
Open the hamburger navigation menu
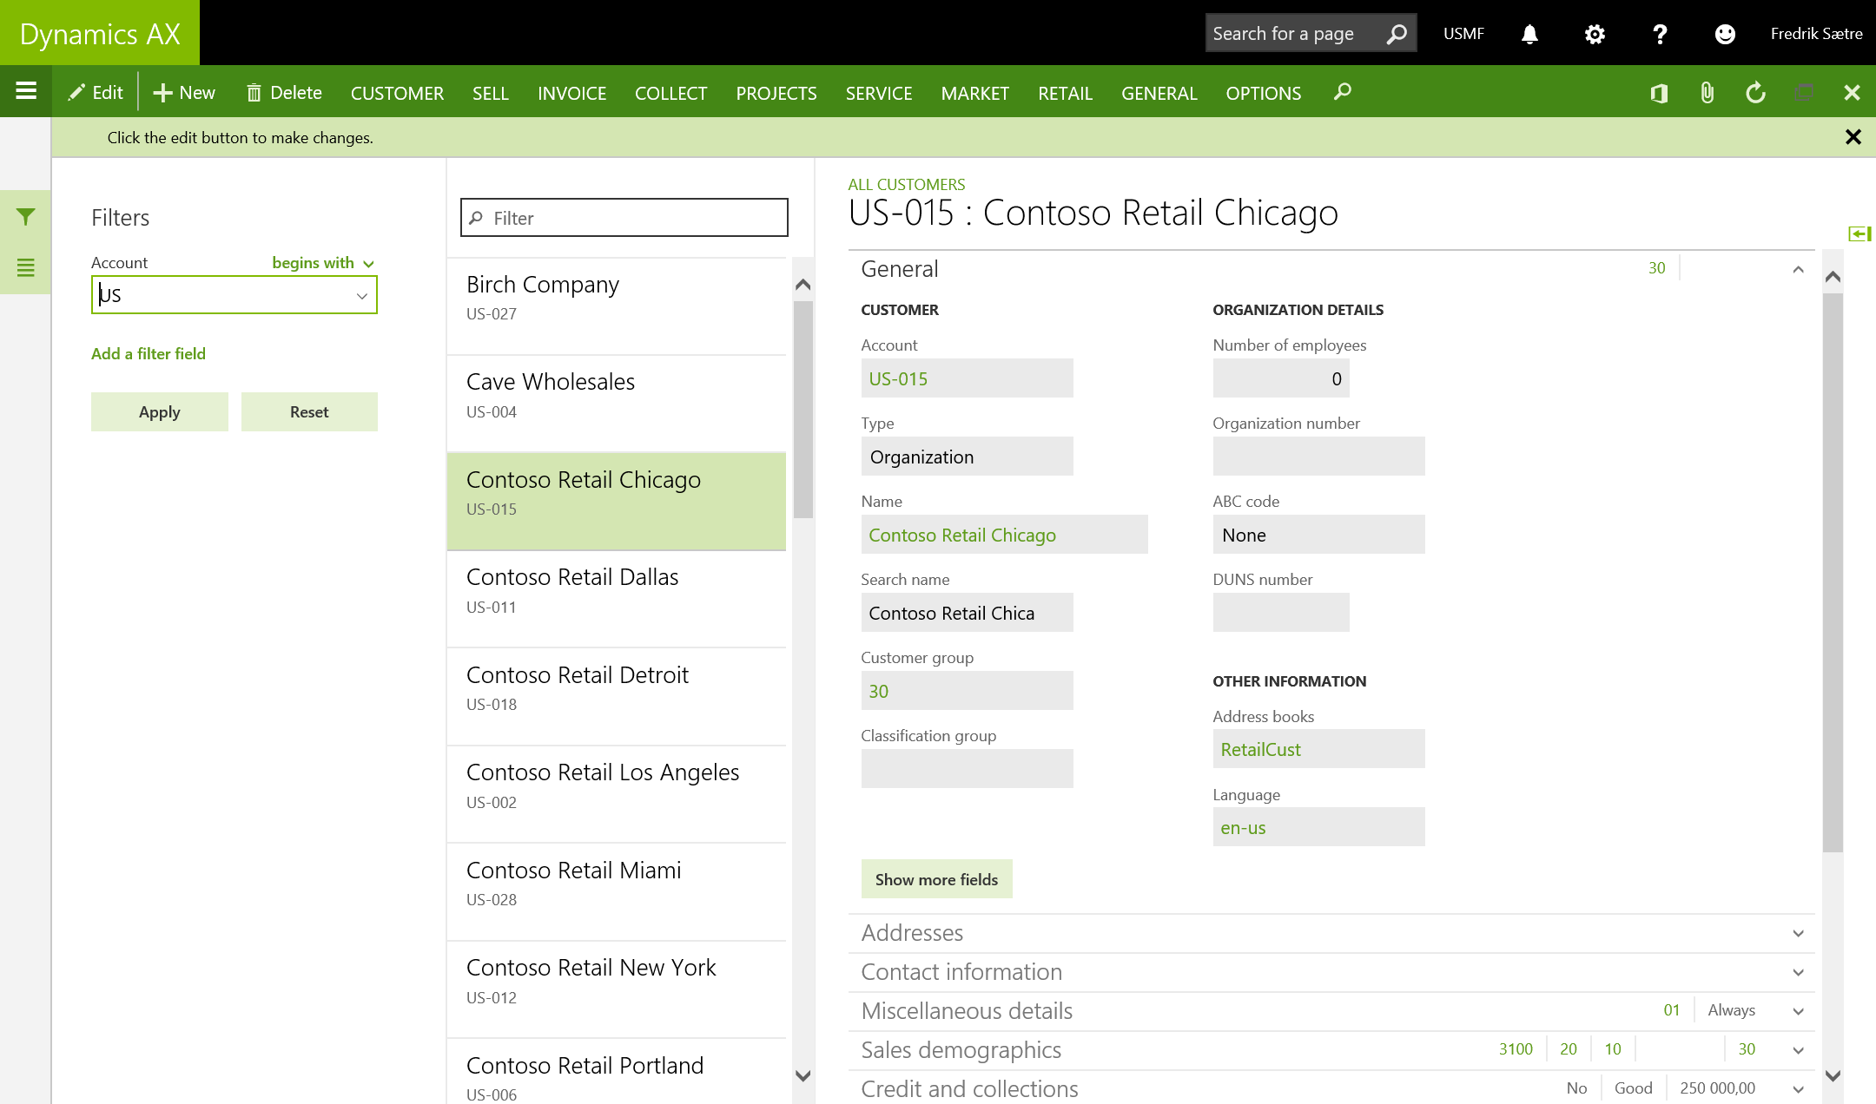26,91
